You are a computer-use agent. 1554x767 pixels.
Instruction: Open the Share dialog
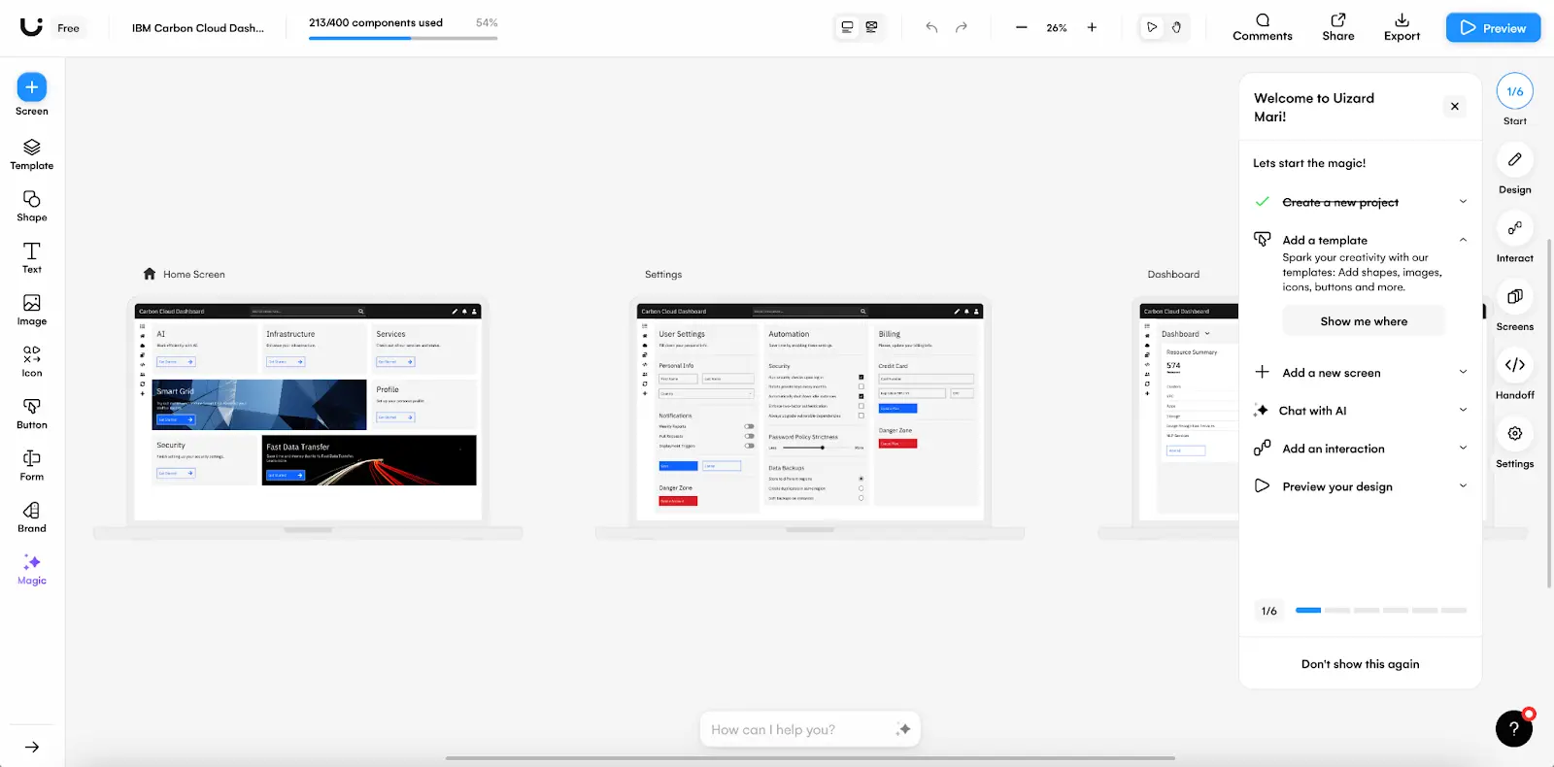pyautogui.click(x=1338, y=27)
